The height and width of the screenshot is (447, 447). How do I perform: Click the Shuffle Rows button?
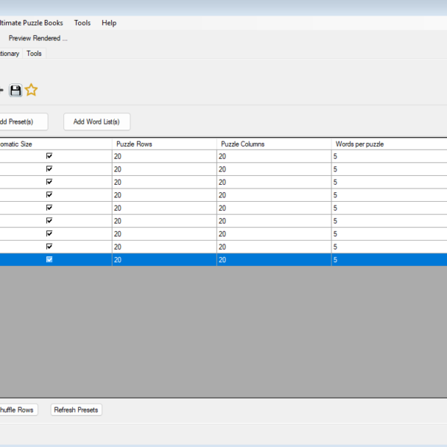tap(16, 410)
